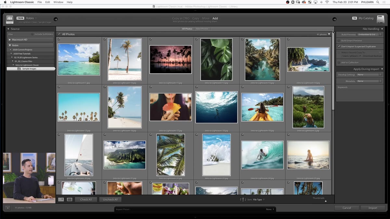This screenshot has width=390, height=219.
Task: Open the File menu
Action: point(40,2)
